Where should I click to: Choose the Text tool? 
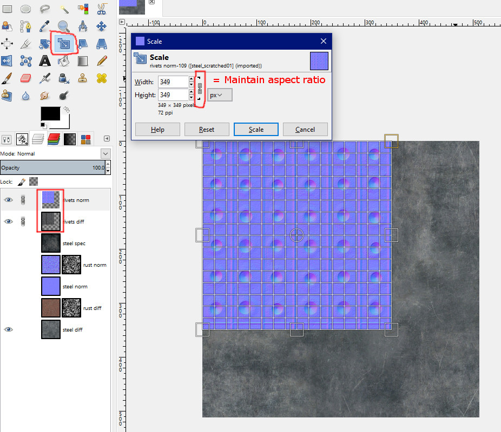click(45, 61)
